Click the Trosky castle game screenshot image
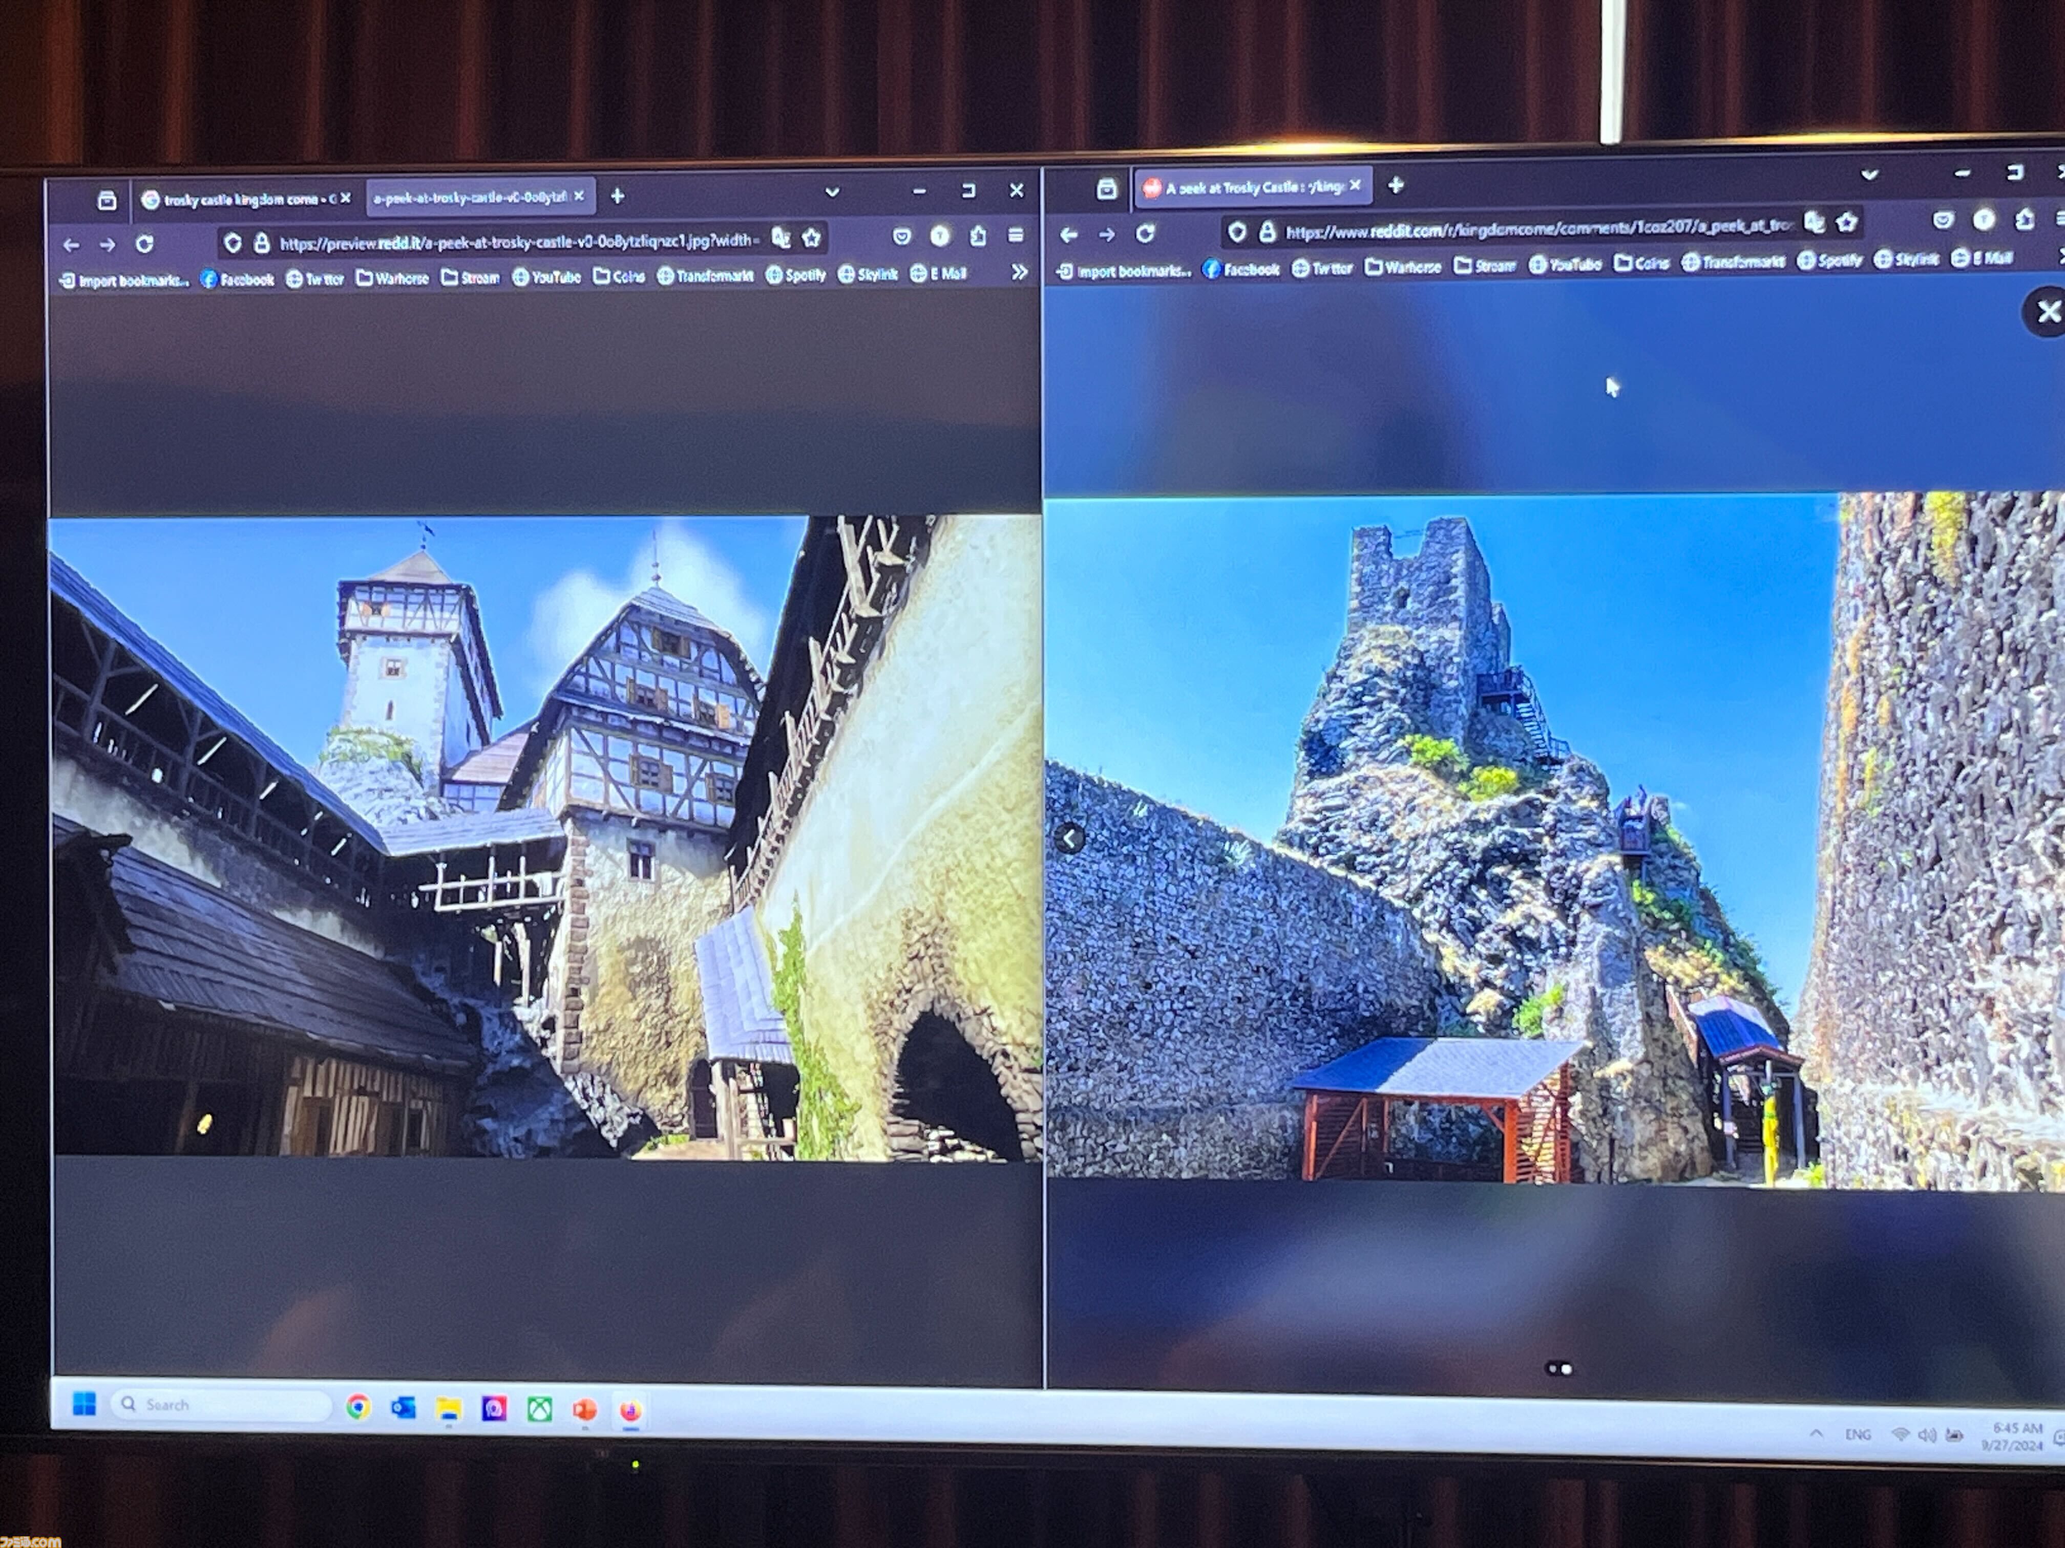The image size is (2065, 1548). [x=546, y=837]
